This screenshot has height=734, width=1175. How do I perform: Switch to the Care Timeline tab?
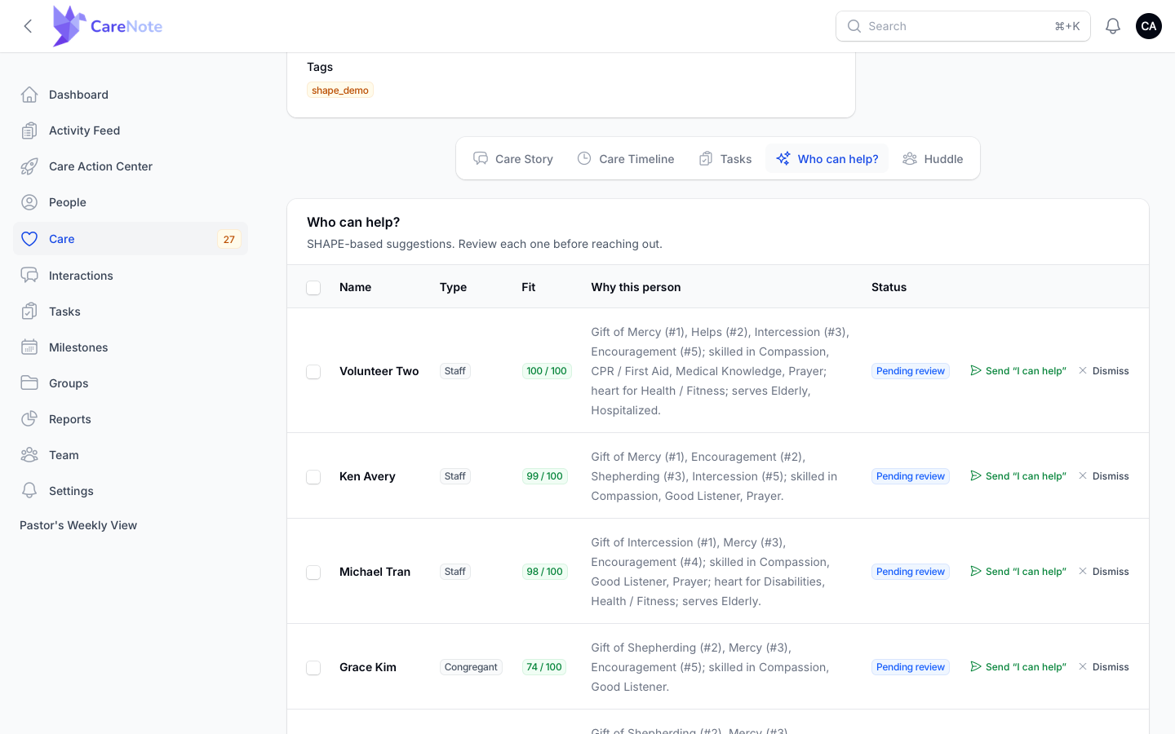coord(626,159)
